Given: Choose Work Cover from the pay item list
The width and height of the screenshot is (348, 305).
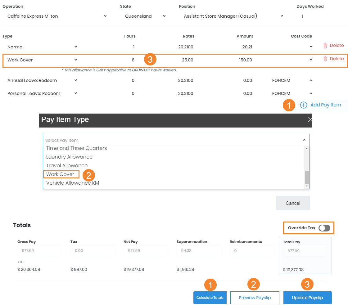Looking at the screenshot, I should click(x=61, y=174).
